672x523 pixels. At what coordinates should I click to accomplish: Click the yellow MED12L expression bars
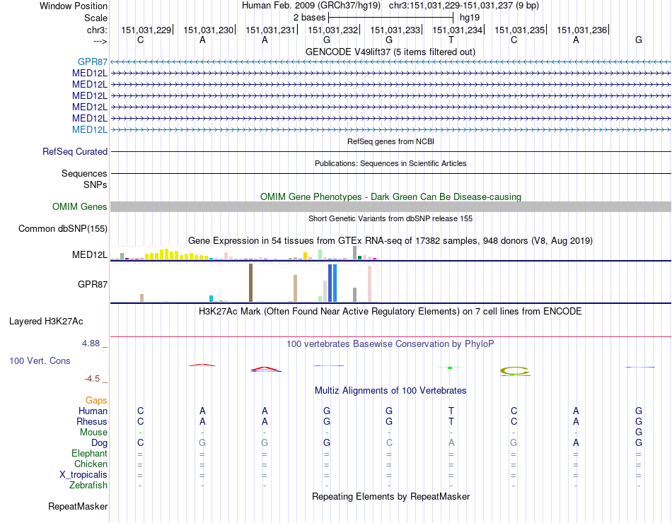[x=176, y=254]
